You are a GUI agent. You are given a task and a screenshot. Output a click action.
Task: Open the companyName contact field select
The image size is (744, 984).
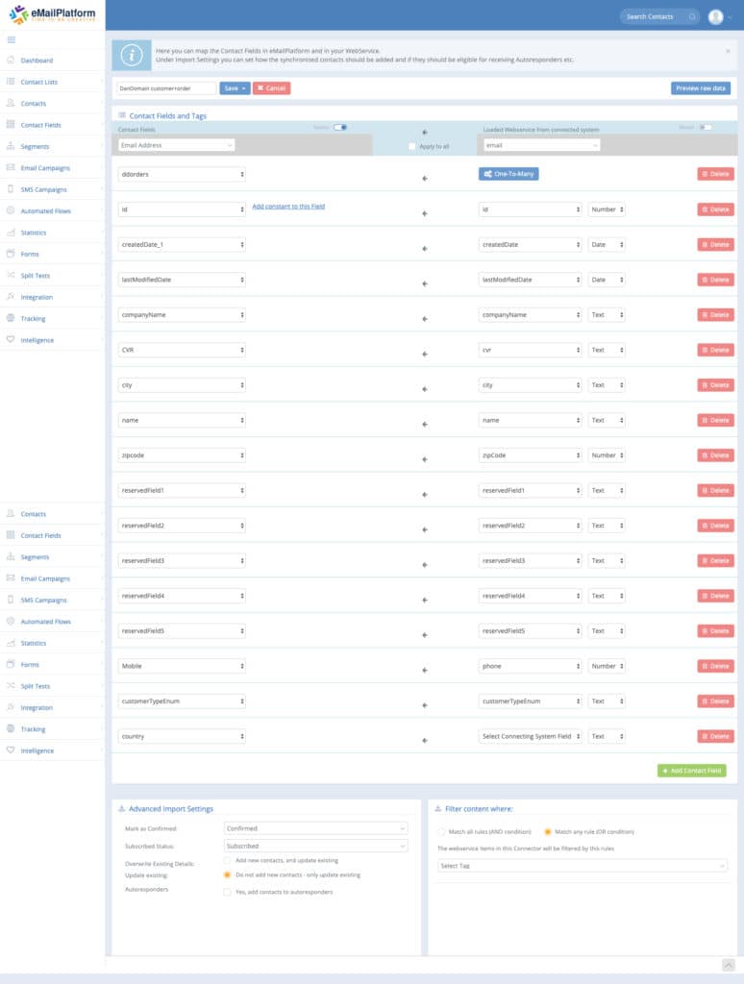(x=182, y=315)
